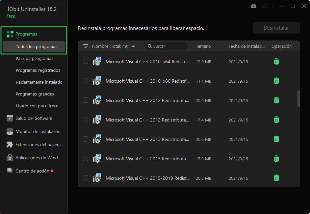Viewport: 310px width, 214px height.
Task: Uninstall Visual C++ 2010 x86 via trash icon
Action: pyautogui.click(x=276, y=81)
